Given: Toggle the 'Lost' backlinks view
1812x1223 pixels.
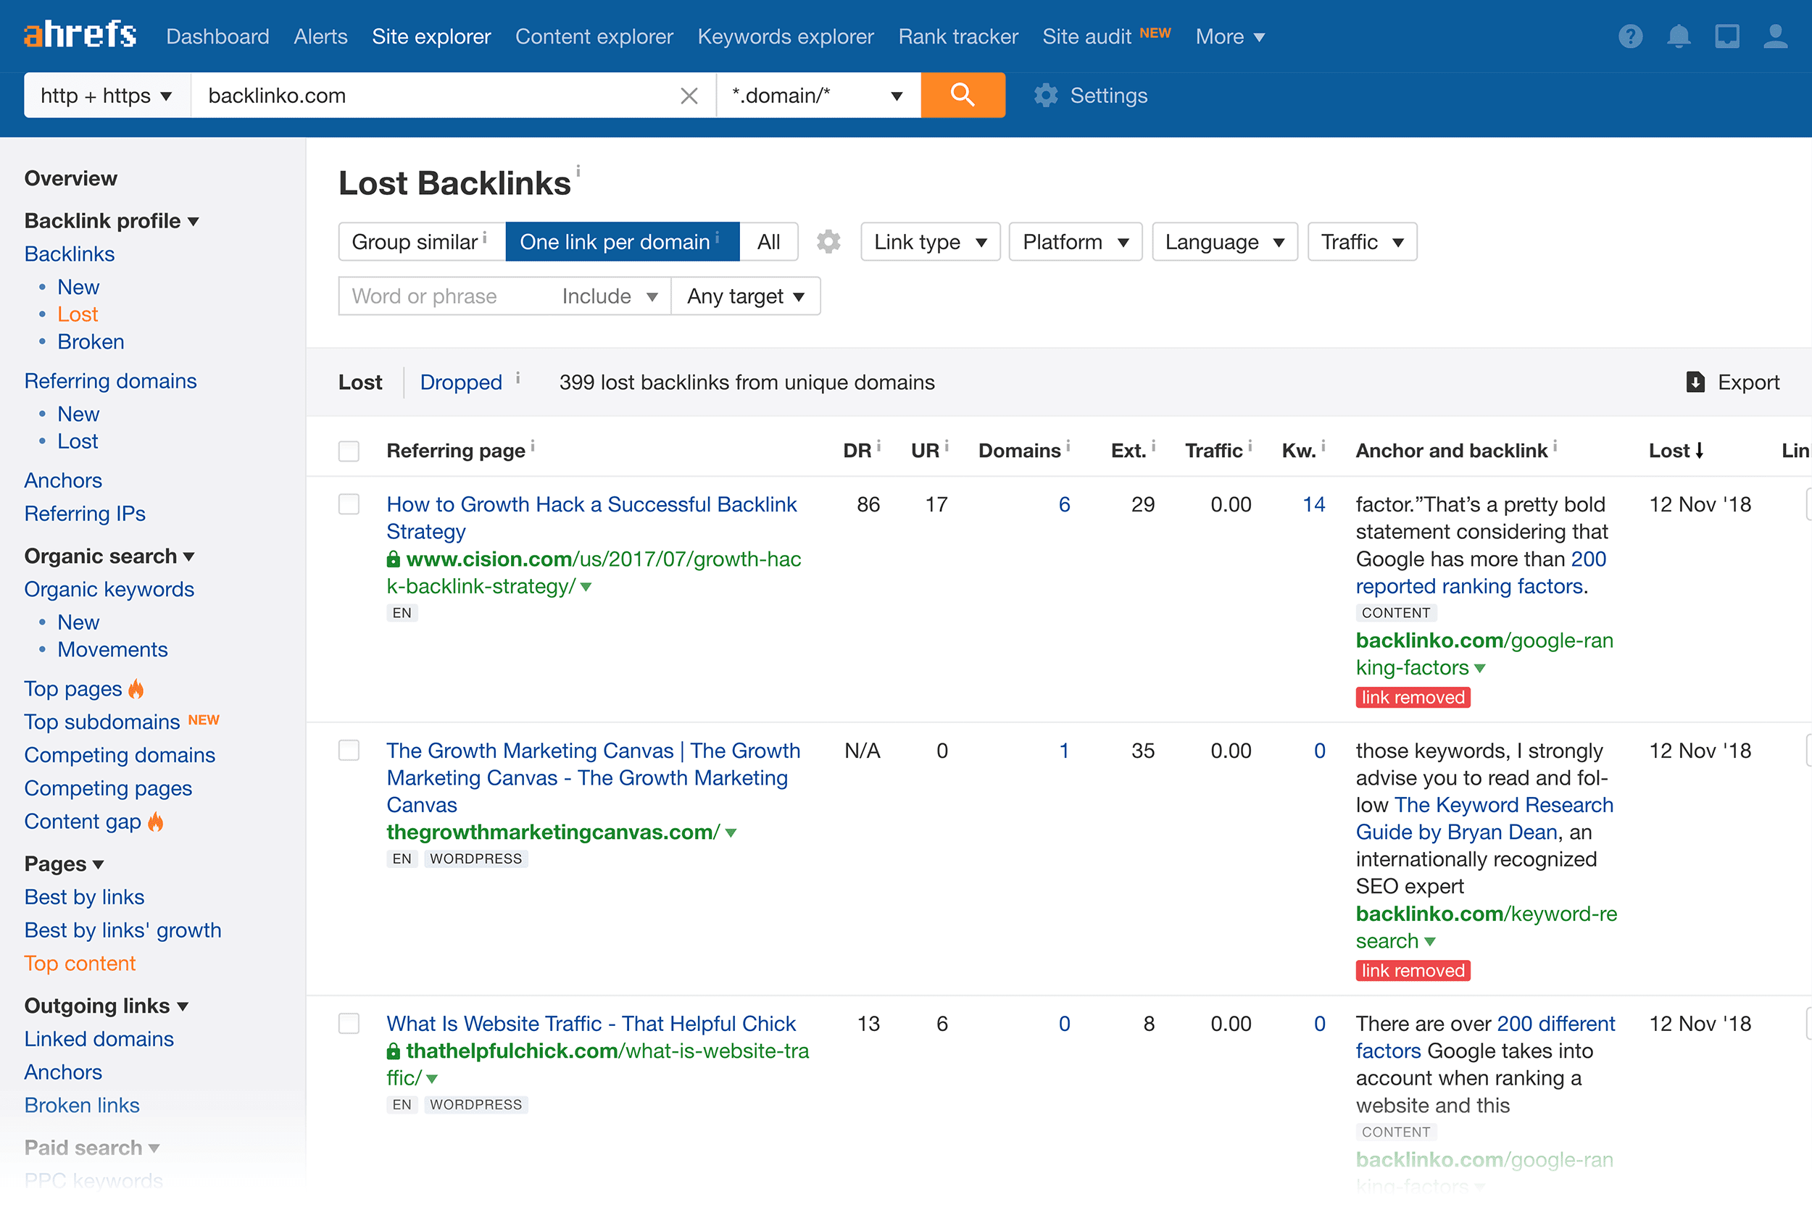Looking at the screenshot, I should coord(359,383).
